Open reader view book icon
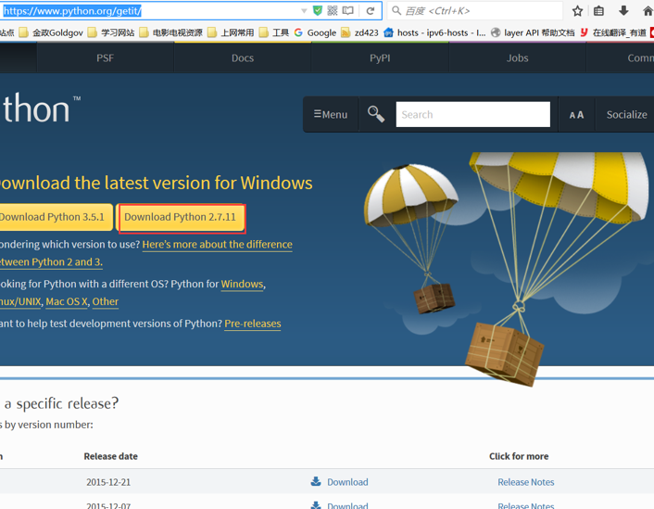The height and width of the screenshot is (509, 654). click(348, 11)
